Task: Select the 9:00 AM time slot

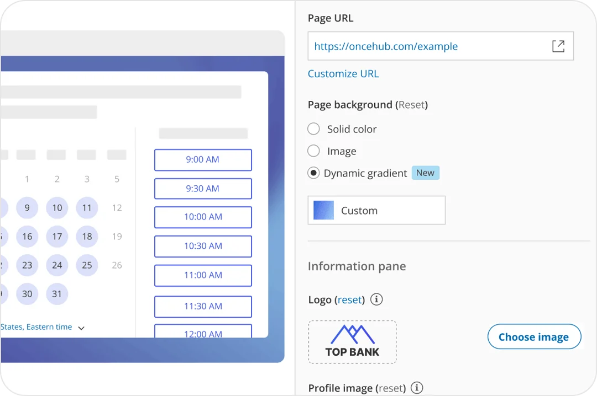Action: coord(203,160)
